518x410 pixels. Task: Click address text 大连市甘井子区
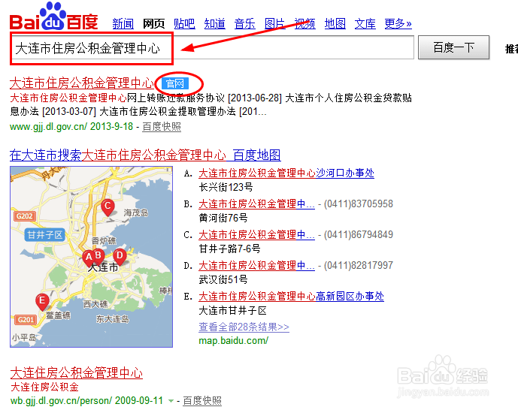click(232, 310)
